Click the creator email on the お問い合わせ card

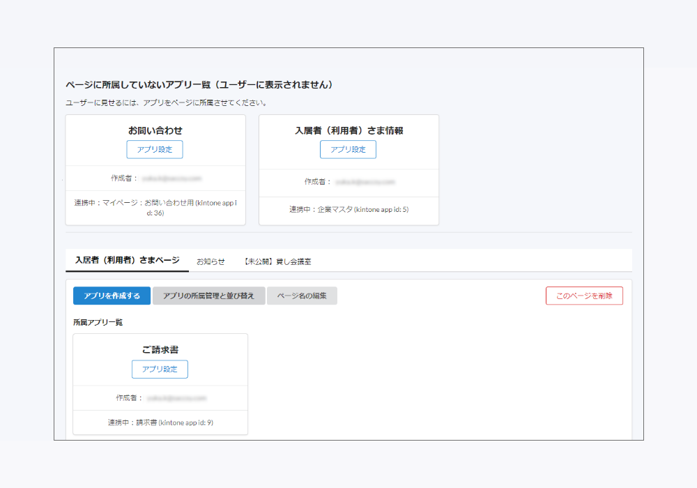pyautogui.click(x=166, y=178)
